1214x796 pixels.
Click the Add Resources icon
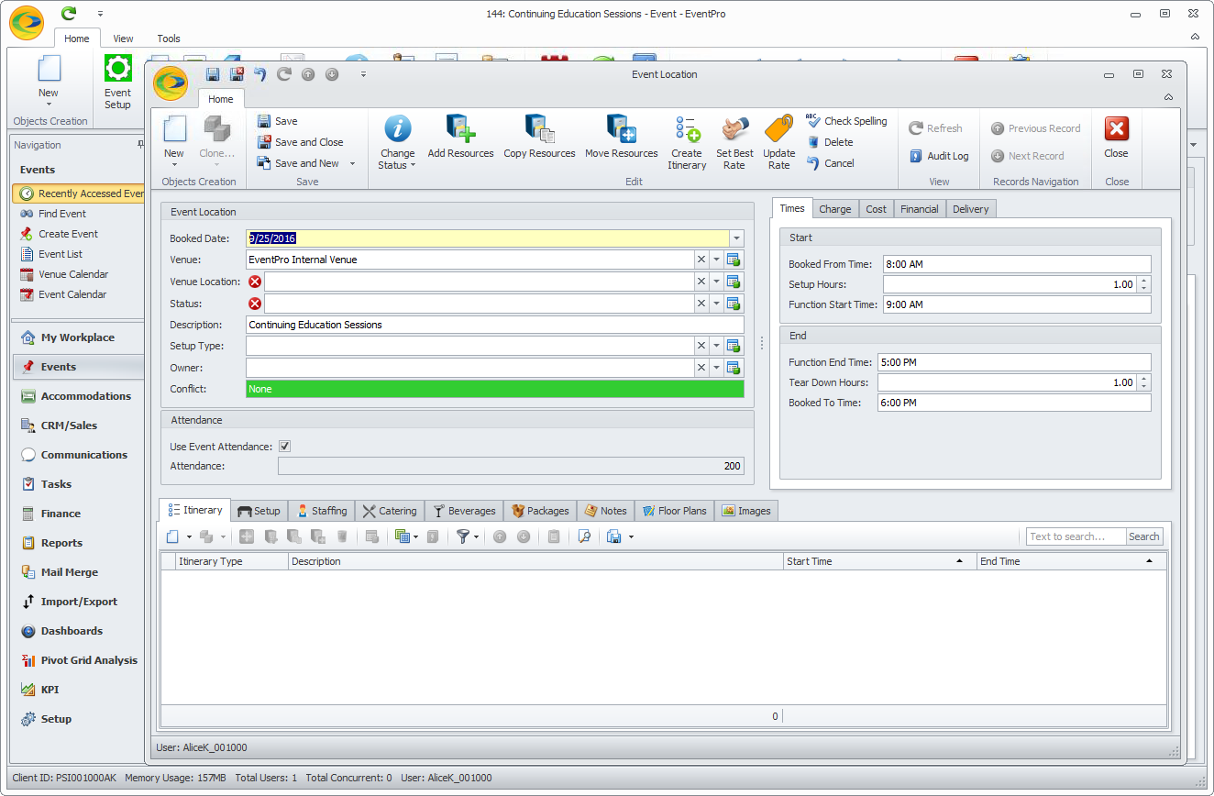460,128
